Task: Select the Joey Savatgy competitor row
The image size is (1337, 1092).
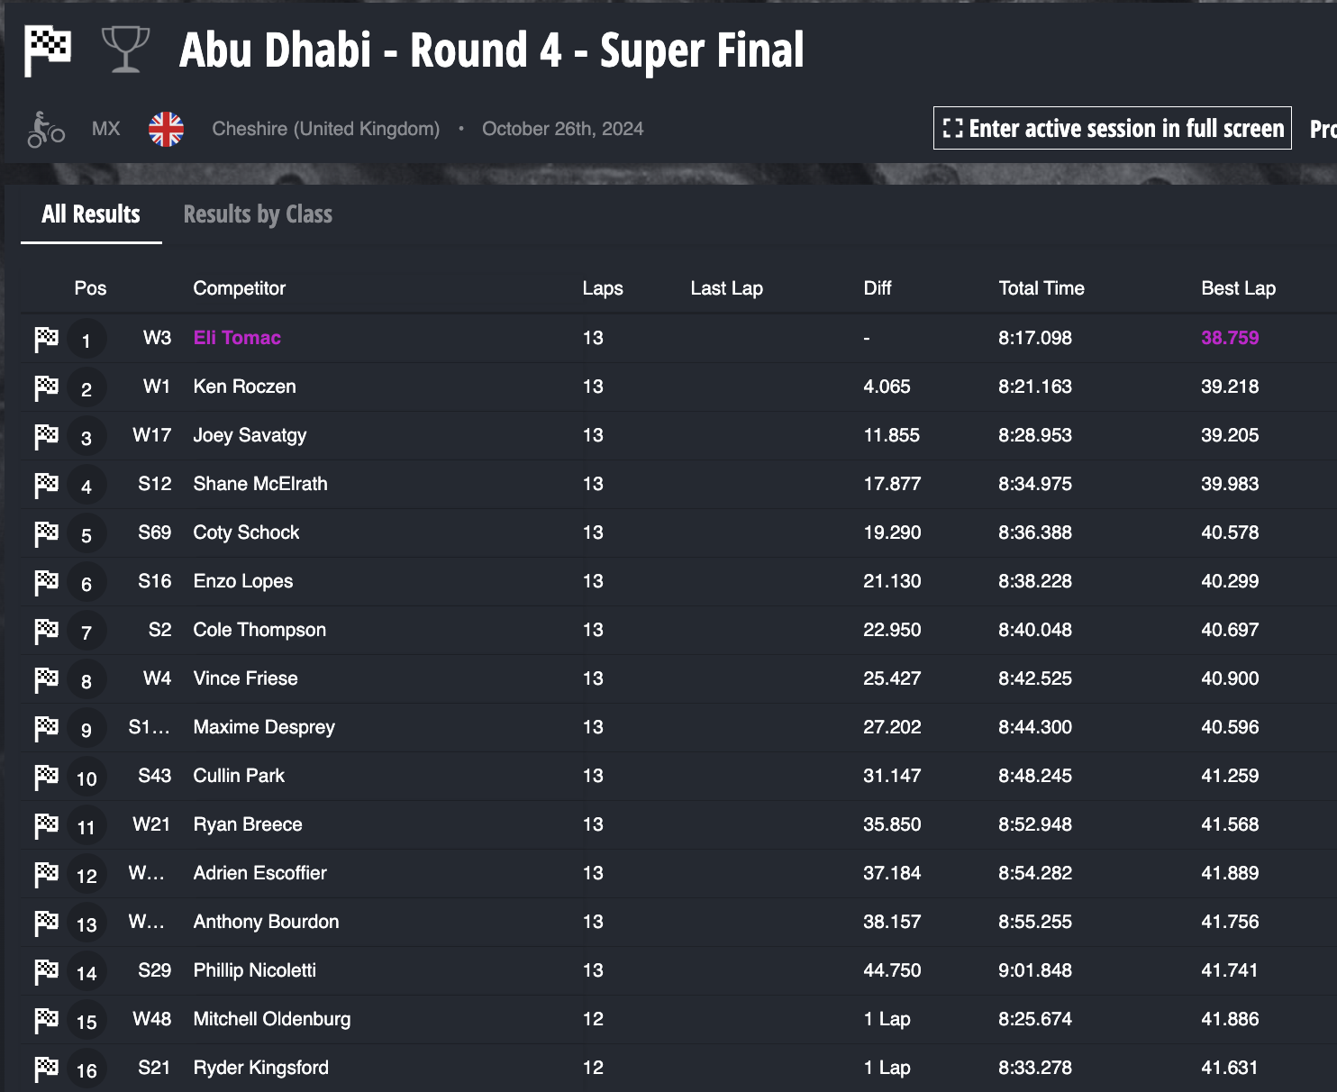Action: [x=250, y=435]
